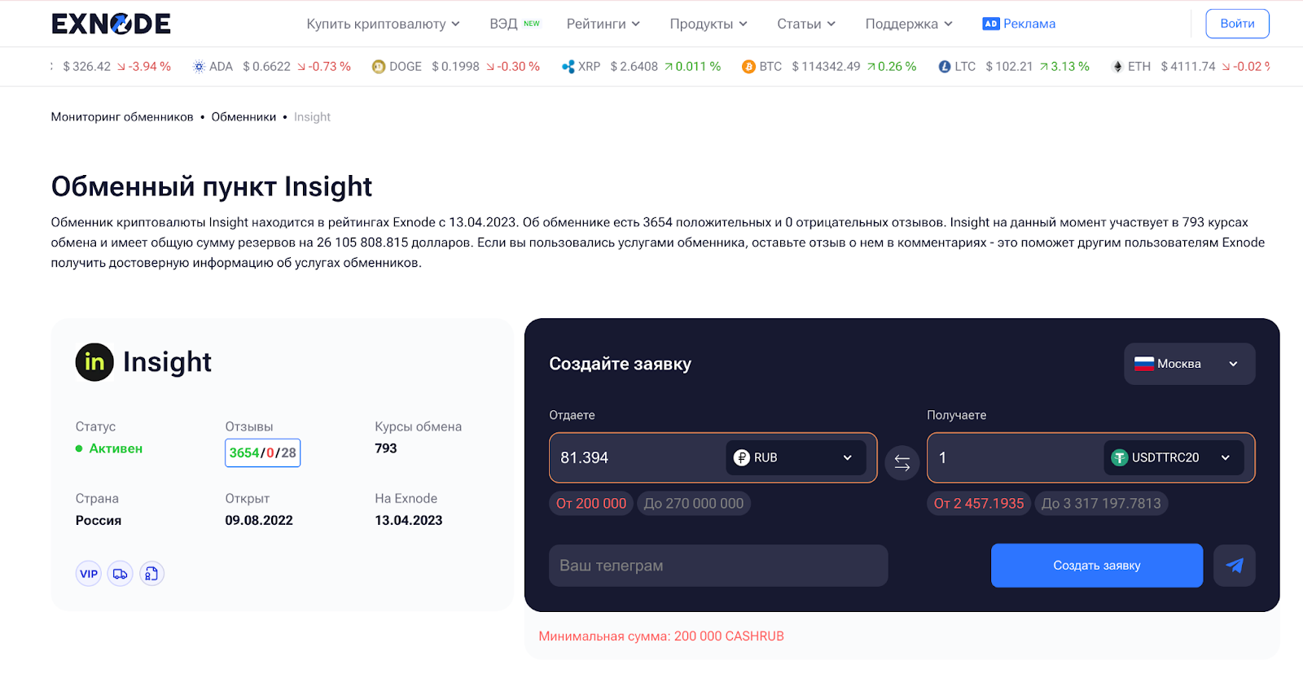The width and height of the screenshot is (1303, 682).
Task: Expand the Поддержка menu
Action: [908, 24]
